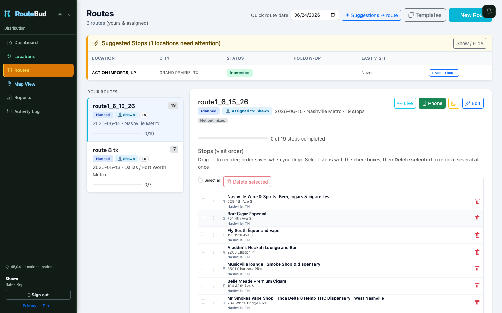Open the Privacy link
Viewport: 502px width, 313px height.
click(29, 306)
